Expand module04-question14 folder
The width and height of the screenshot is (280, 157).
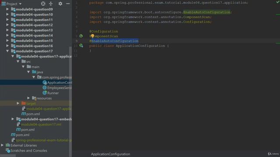(7, 35)
